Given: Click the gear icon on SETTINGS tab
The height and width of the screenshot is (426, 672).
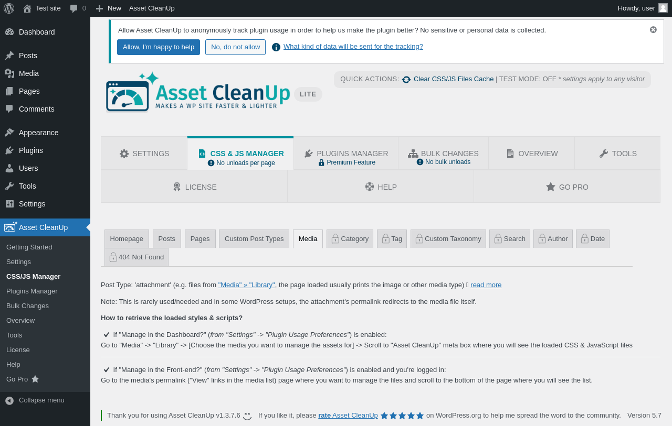Looking at the screenshot, I should pyautogui.click(x=124, y=154).
